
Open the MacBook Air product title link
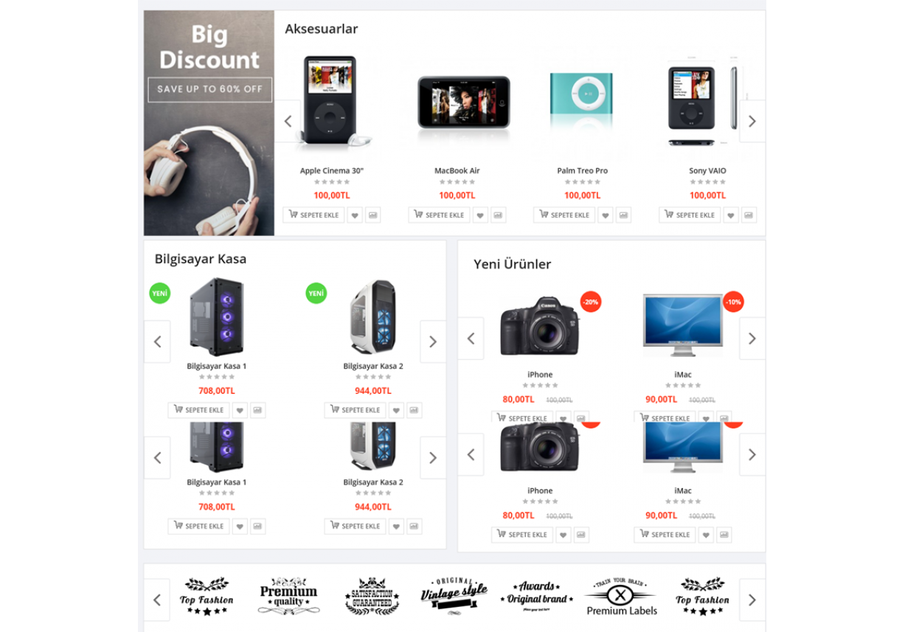click(457, 170)
